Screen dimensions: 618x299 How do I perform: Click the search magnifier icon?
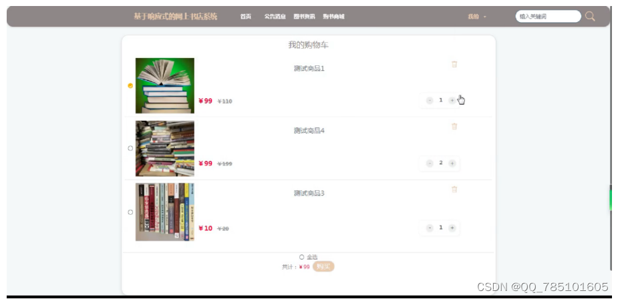590,16
